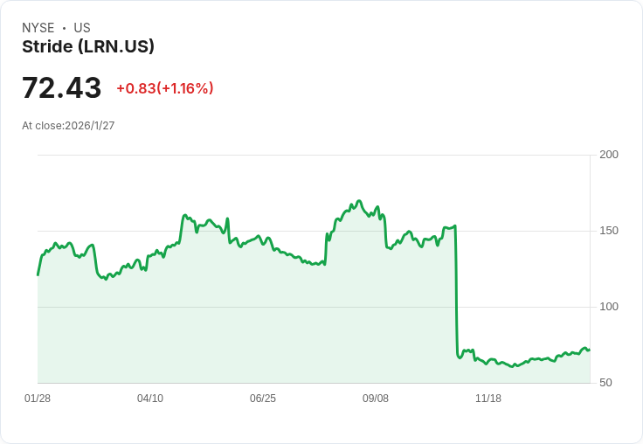Click the rightmost end of the price line
The width and height of the screenshot is (643, 444).
[x=589, y=350]
